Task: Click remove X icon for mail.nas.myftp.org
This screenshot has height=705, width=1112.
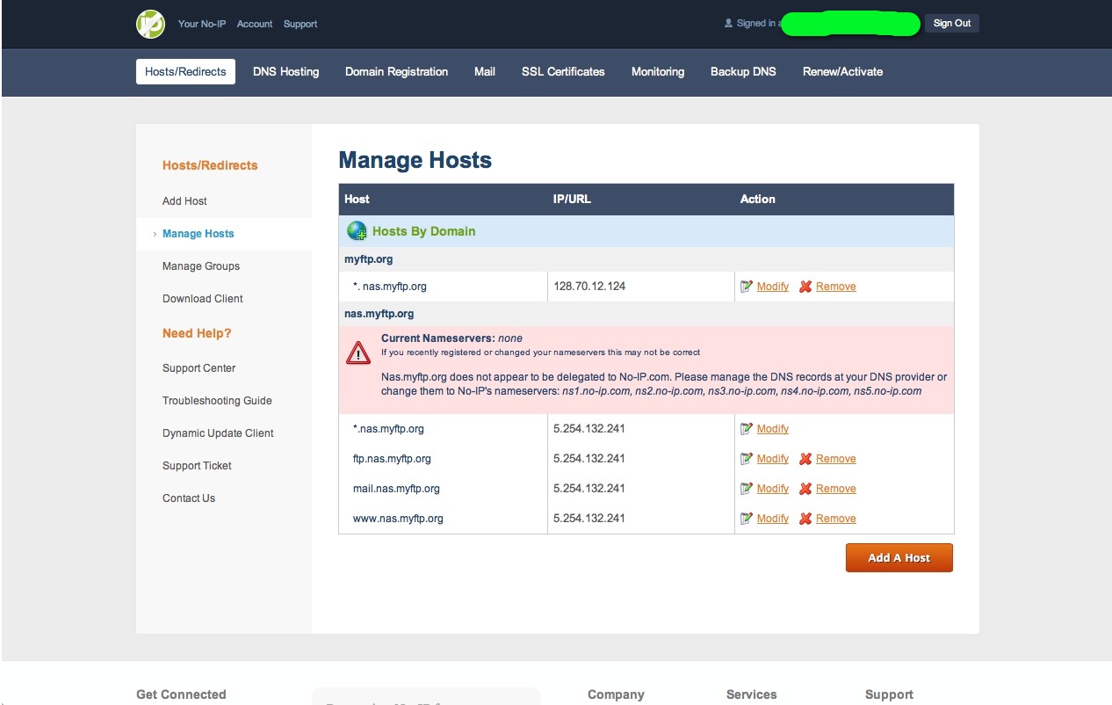Action: (805, 489)
